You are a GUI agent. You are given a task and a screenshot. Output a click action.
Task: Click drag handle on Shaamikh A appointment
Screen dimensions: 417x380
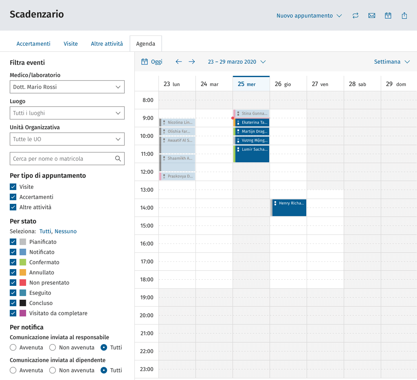164,158
